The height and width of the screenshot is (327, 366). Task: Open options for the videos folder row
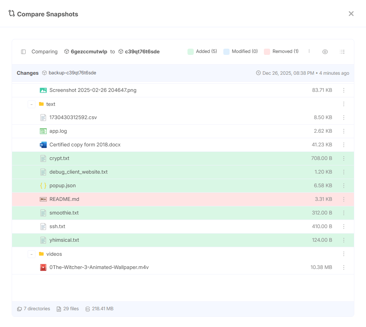click(x=344, y=254)
